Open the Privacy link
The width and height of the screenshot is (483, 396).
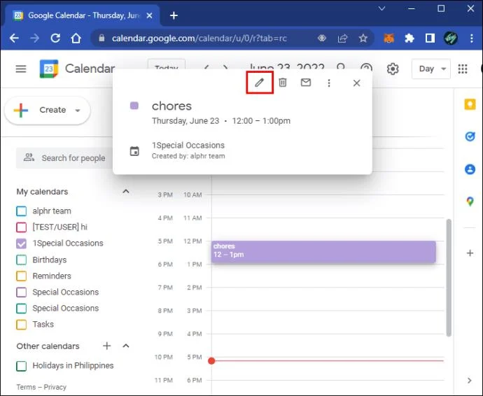click(x=55, y=387)
